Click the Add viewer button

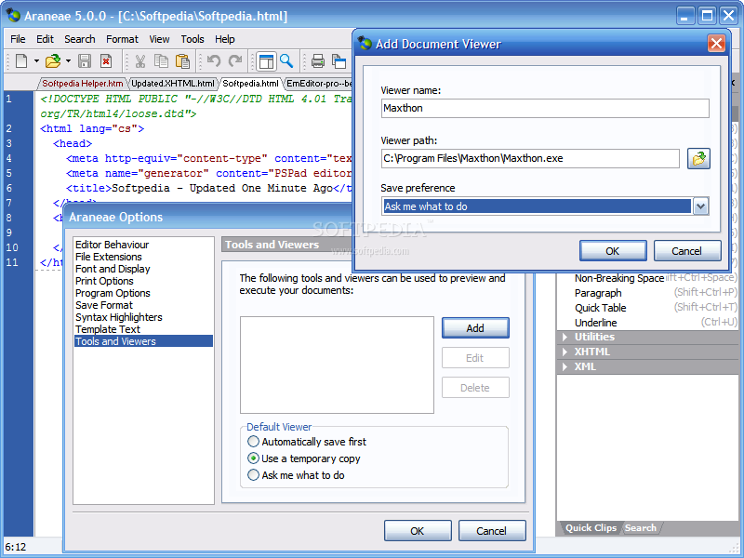pyautogui.click(x=475, y=328)
